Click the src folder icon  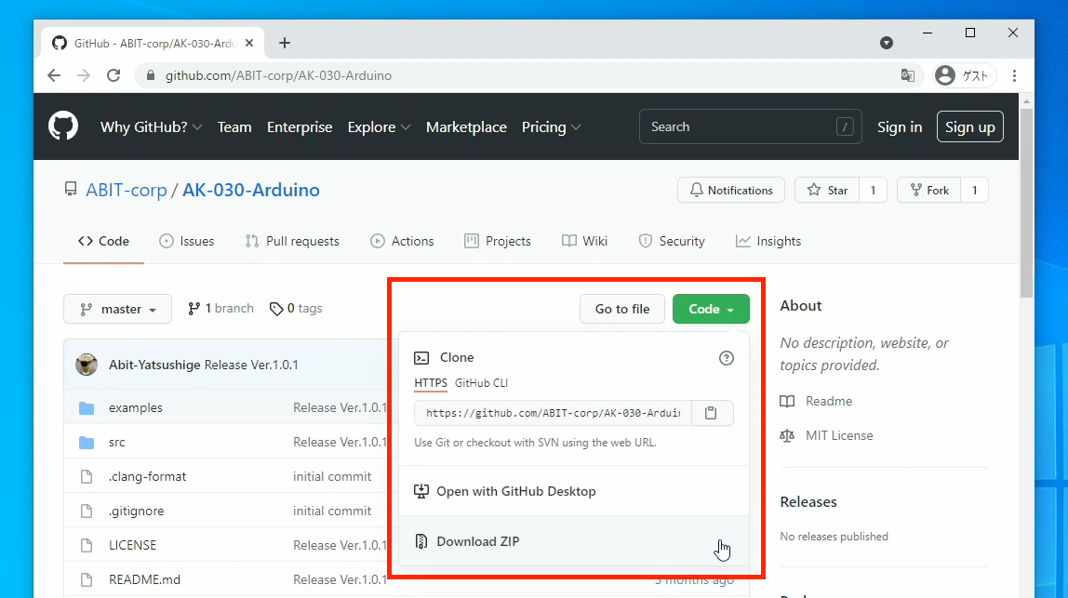(x=87, y=443)
